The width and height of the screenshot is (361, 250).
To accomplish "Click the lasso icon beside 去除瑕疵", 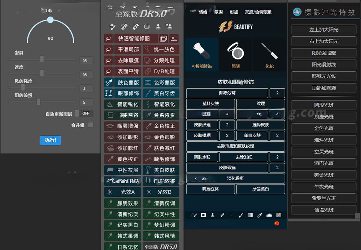I will tap(108, 61).
